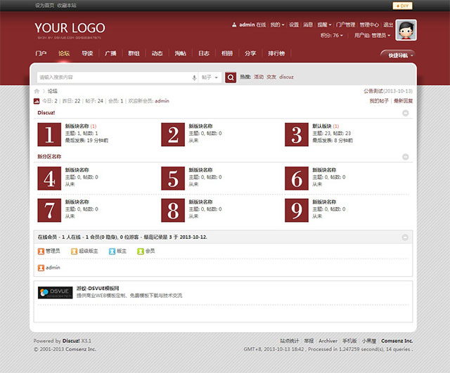Open the 我的 dropdown menu
The height and width of the screenshot is (373, 450).
[x=277, y=25]
